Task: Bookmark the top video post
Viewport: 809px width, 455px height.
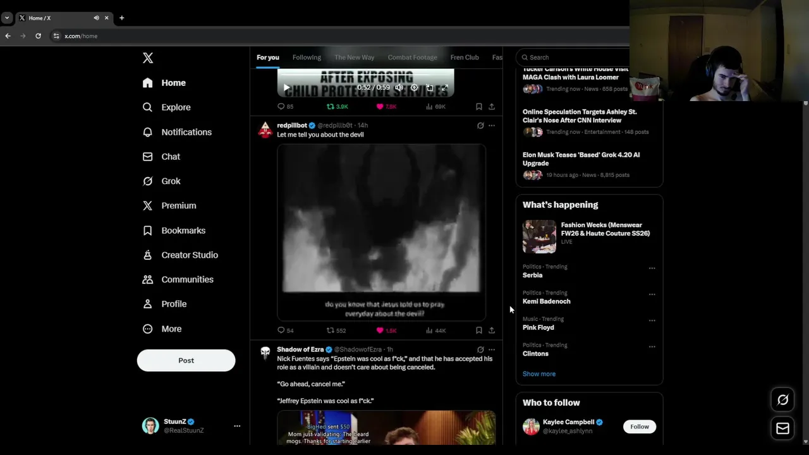Action: click(x=478, y=107)
